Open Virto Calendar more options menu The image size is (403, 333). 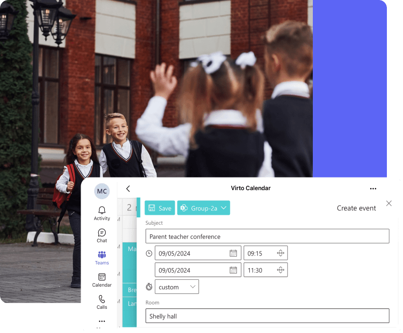coord(373,189)
